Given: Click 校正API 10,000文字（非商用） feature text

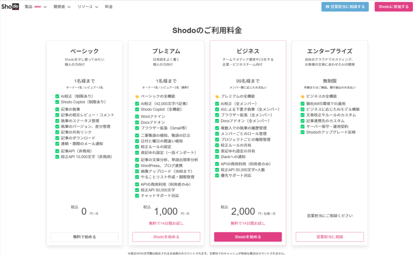Looking at the screenshot, I should (x=87, y=157).
